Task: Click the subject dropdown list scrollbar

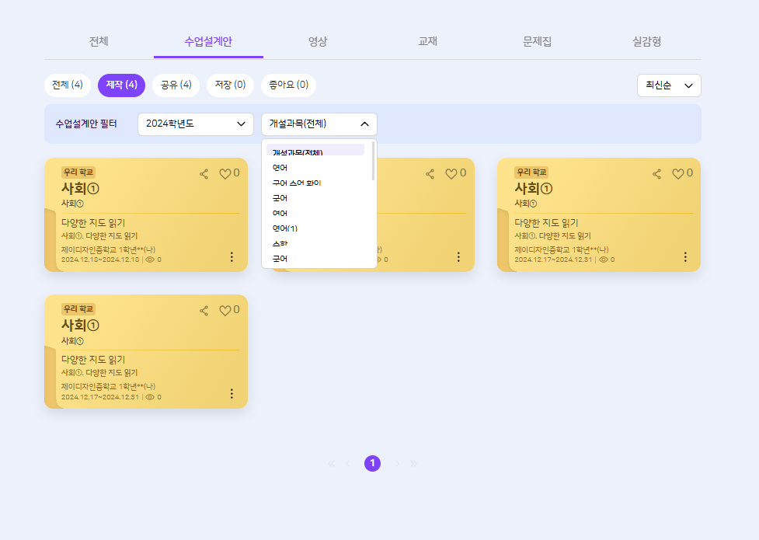Action: pos(374,161)
